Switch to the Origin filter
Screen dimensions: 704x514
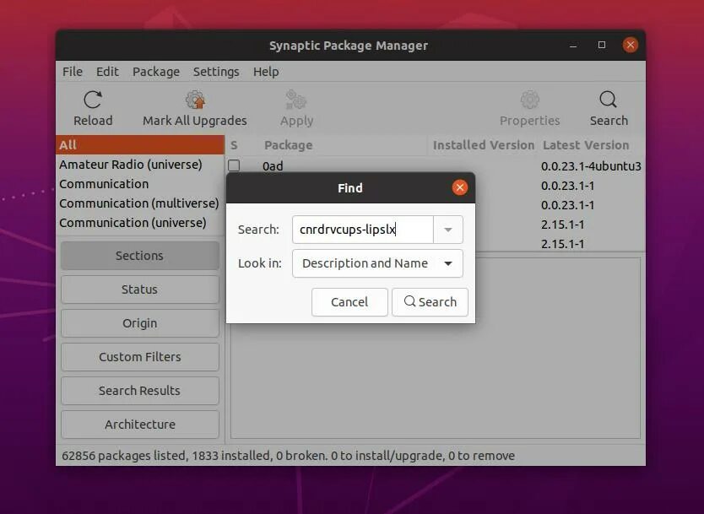[x=139, y=323]
